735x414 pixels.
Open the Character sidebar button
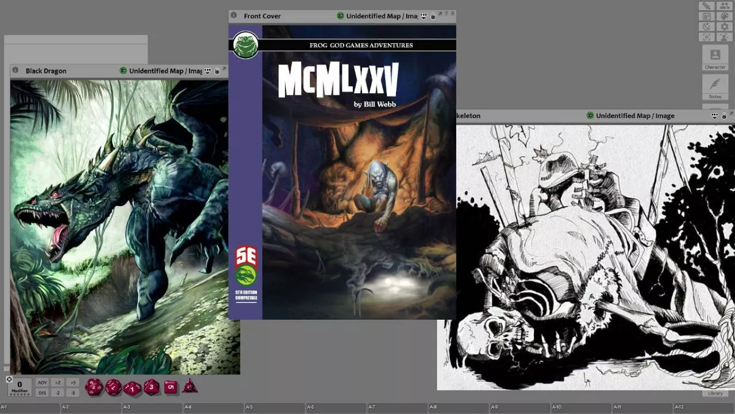click(x=715, y=57)
